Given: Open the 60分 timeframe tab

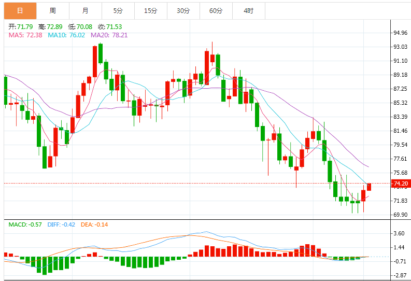Looking at the screenshot, I should coord(216,11).
